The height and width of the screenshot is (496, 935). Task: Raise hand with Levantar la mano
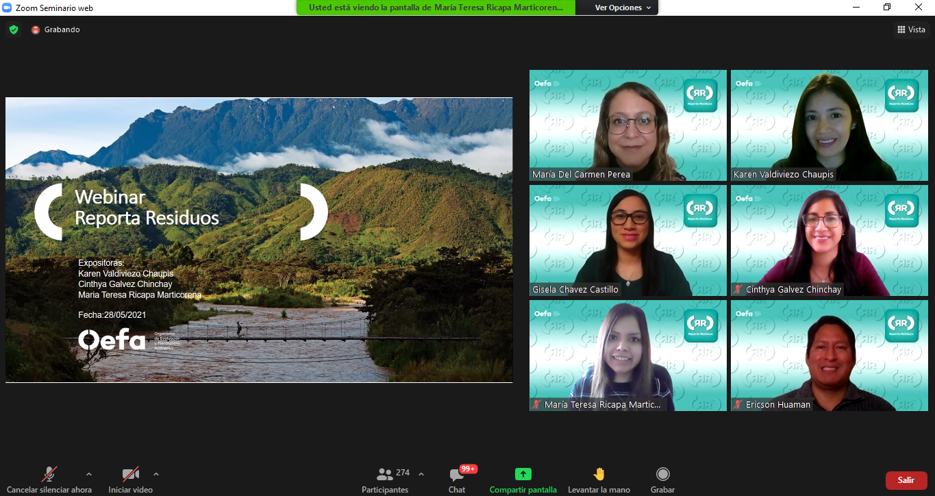pos(599,479)
